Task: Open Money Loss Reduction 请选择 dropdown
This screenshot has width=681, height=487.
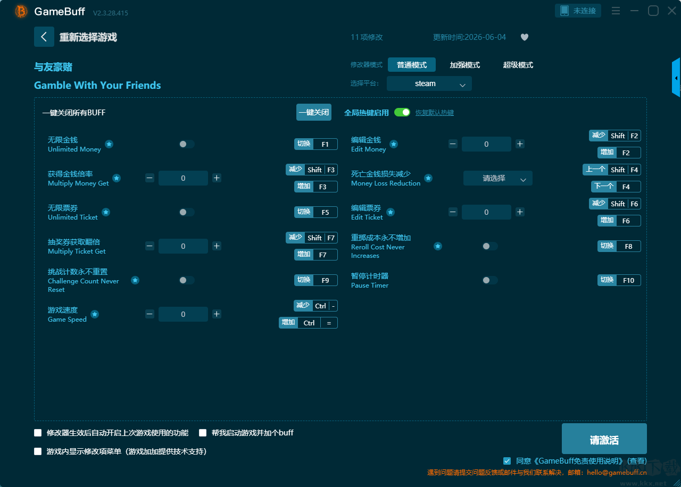Action: pos(498,178)
